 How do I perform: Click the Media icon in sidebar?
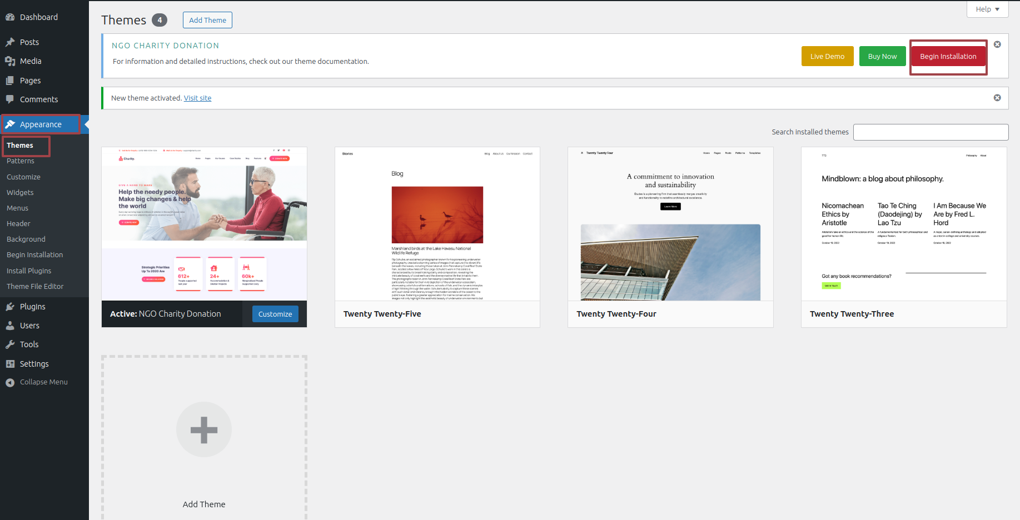[10, 61]
